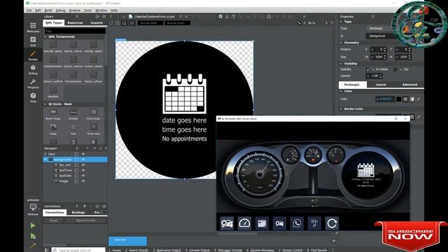Switch to the Bindings tab

click(x=78, y=212)
